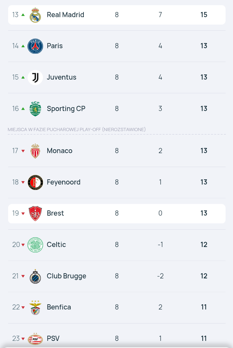This screenshot has height=348, width=233.
Task: Click the Feyenoord points total 13
Action: pyautogui.click(x=204, y=182)
